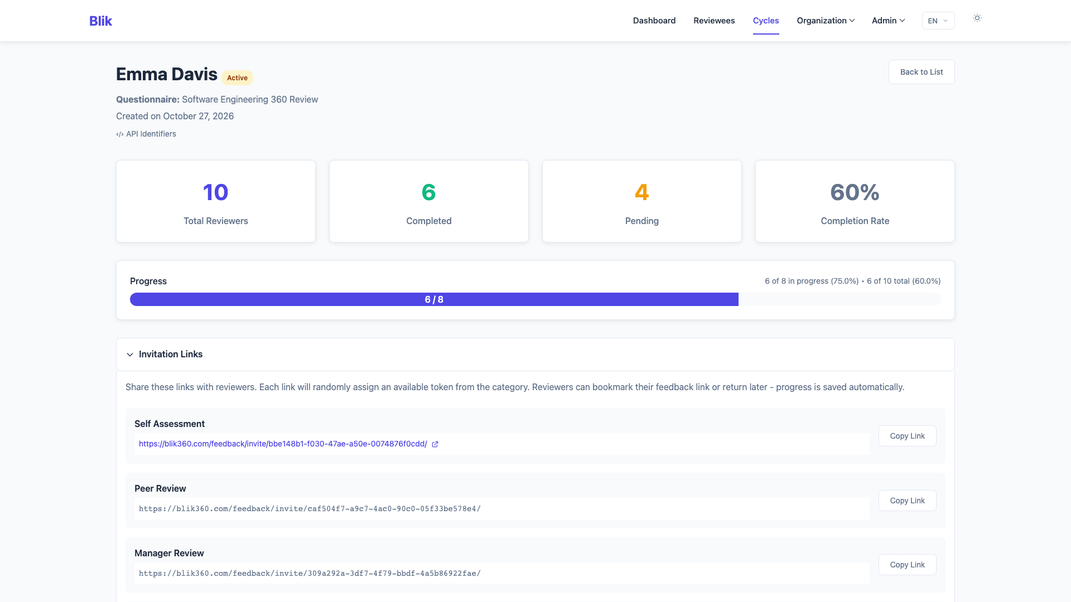Click the Manager Review invite URL field
Image resolution: width=1071 pixels, height=602 pixels.
coord(502,574)
